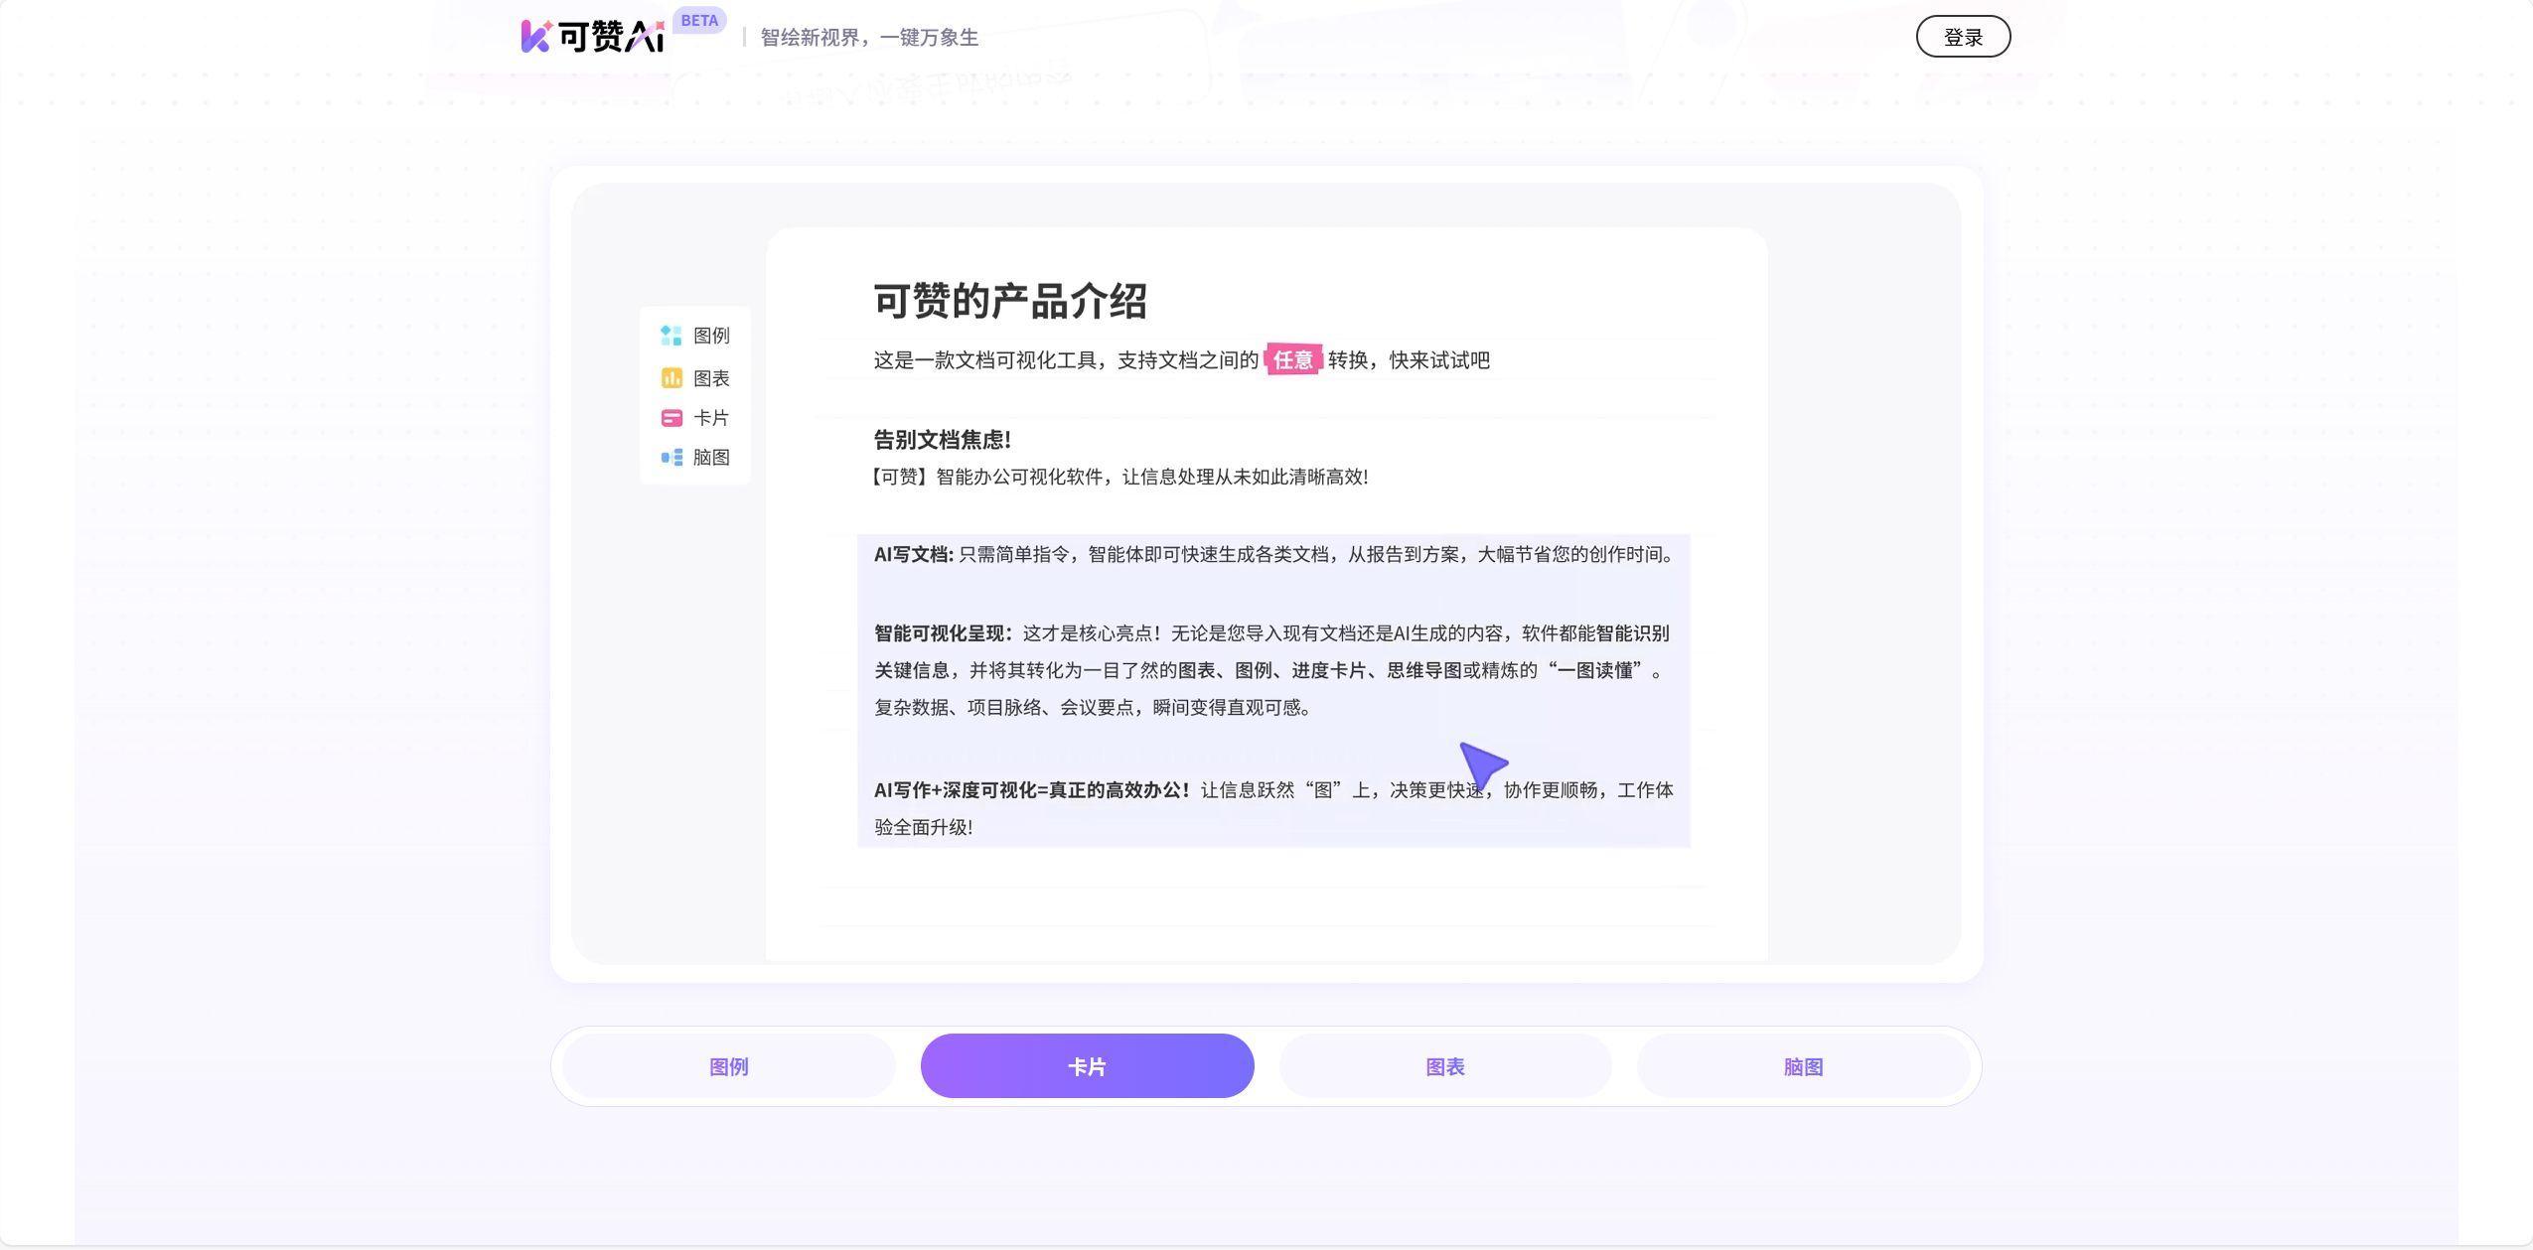Select the 图例 icon in the sidebar menu

[671, 336]
